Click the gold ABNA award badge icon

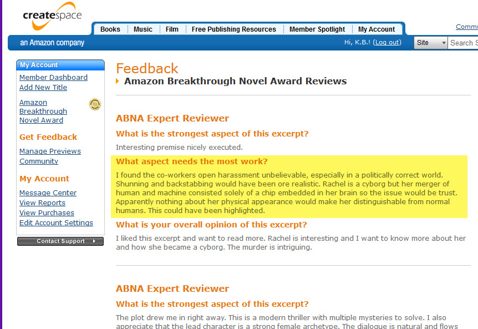[x=95, y=104]
